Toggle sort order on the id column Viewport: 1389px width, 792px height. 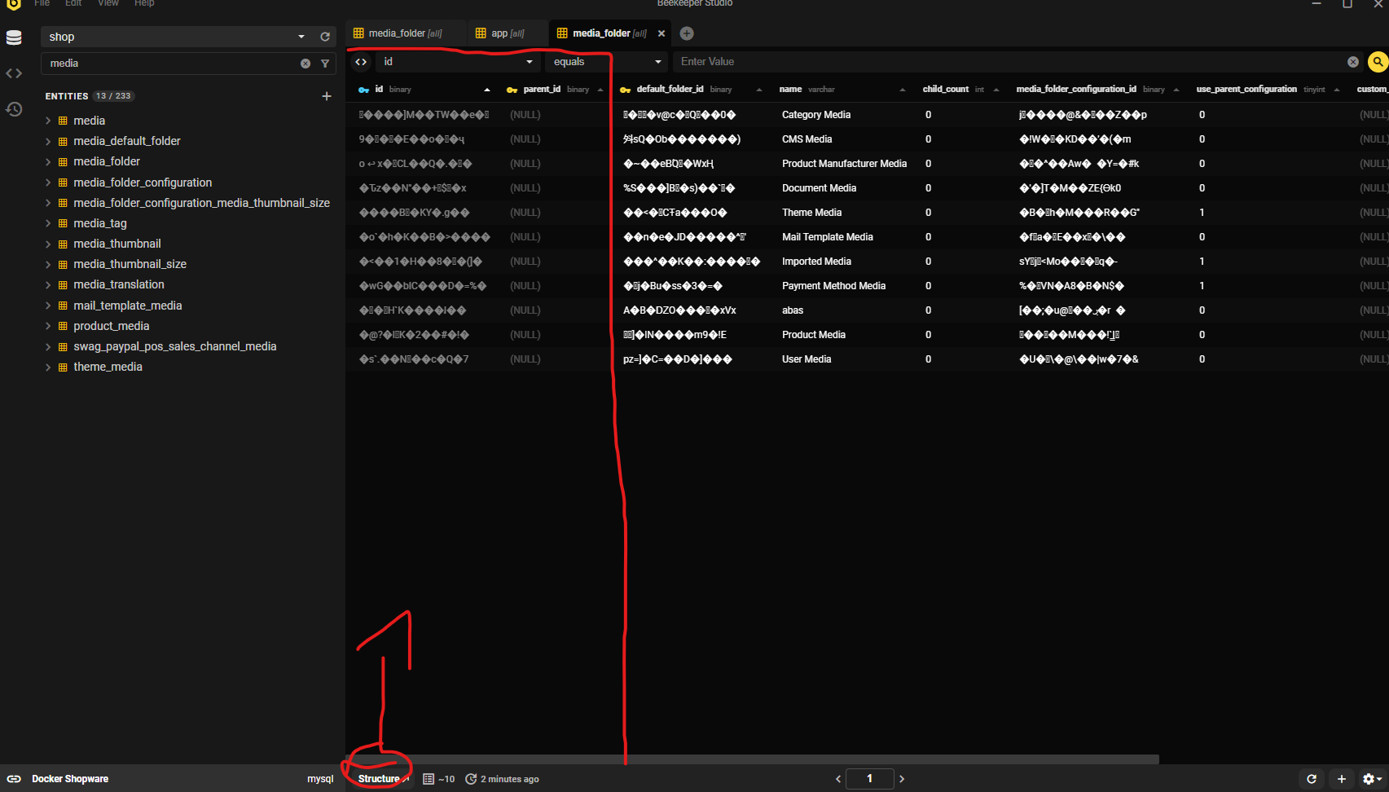(486, 90)
